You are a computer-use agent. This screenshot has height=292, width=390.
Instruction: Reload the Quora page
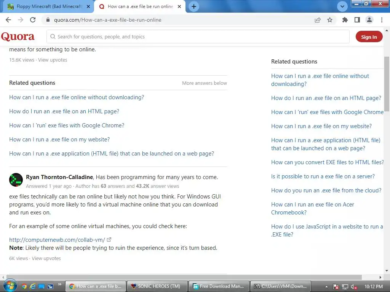click(x=33, y=20)
